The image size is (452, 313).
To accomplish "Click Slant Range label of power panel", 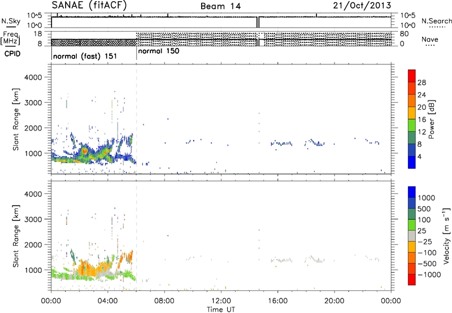I will [15, 119].
